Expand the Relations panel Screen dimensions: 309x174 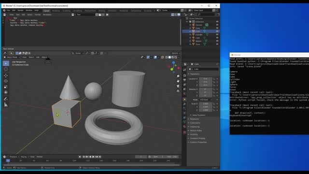coord(194,119)
